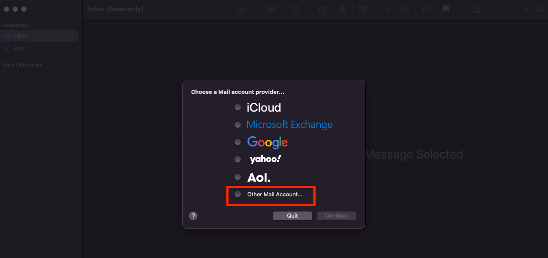Click the Reply arrow icon
This screenshot has width=548, height=258.
click(x=385, y=9)
